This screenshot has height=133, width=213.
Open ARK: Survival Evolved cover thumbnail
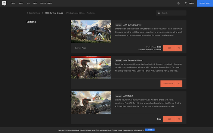91,32
